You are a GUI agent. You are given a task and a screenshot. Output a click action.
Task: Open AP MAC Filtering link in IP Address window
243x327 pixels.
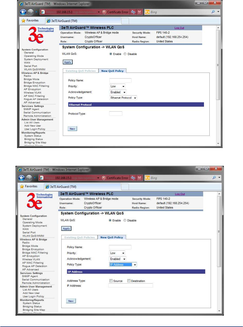[x=33, y=263]
